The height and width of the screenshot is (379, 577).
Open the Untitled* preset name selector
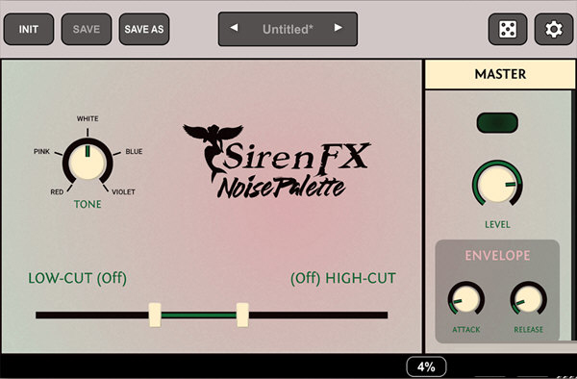click(x=288, y=29)
